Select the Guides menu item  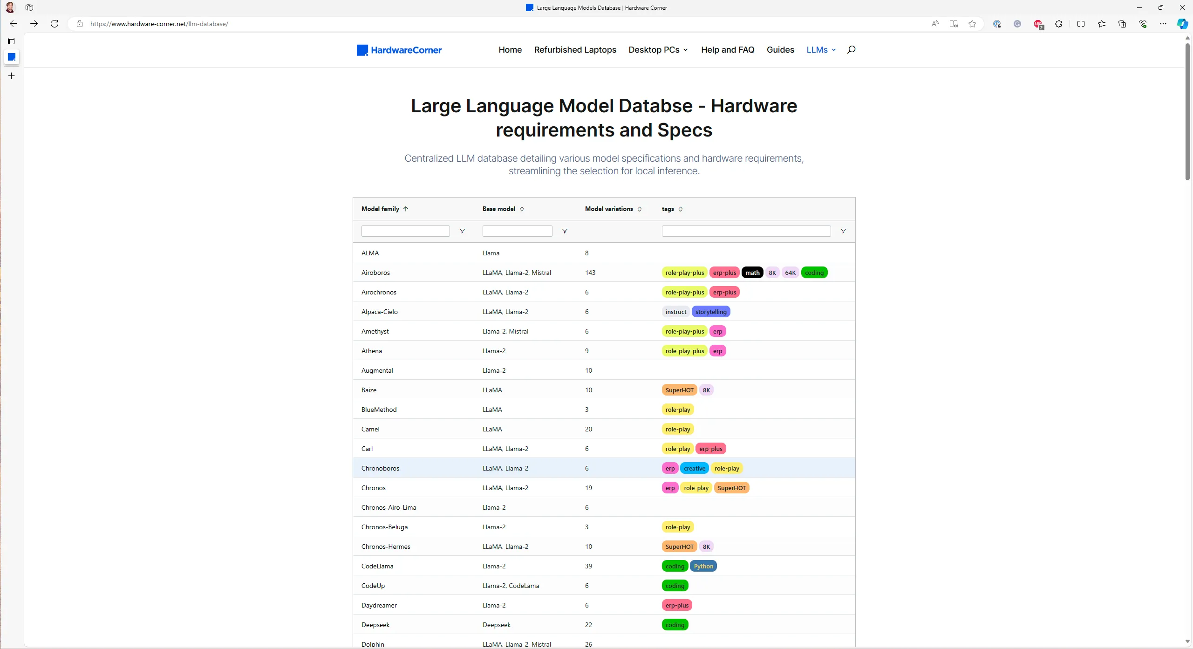tap(780, 49)
